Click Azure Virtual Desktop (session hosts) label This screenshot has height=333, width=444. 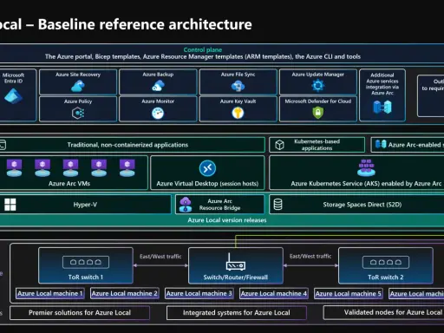(x=207, y=184)
